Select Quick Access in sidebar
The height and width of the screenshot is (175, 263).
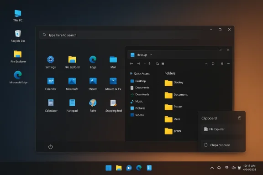point(140,73)
